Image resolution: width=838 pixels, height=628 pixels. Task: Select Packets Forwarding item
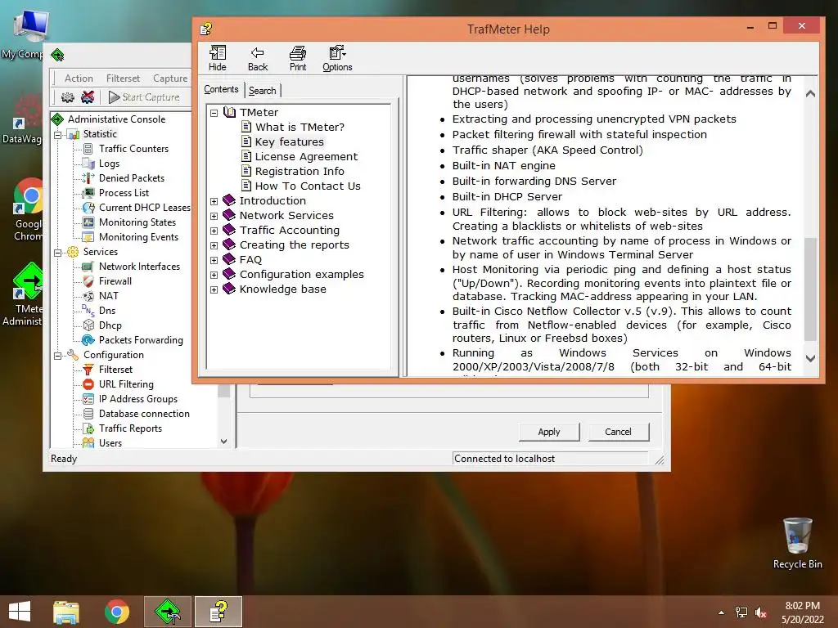(141, 339)
